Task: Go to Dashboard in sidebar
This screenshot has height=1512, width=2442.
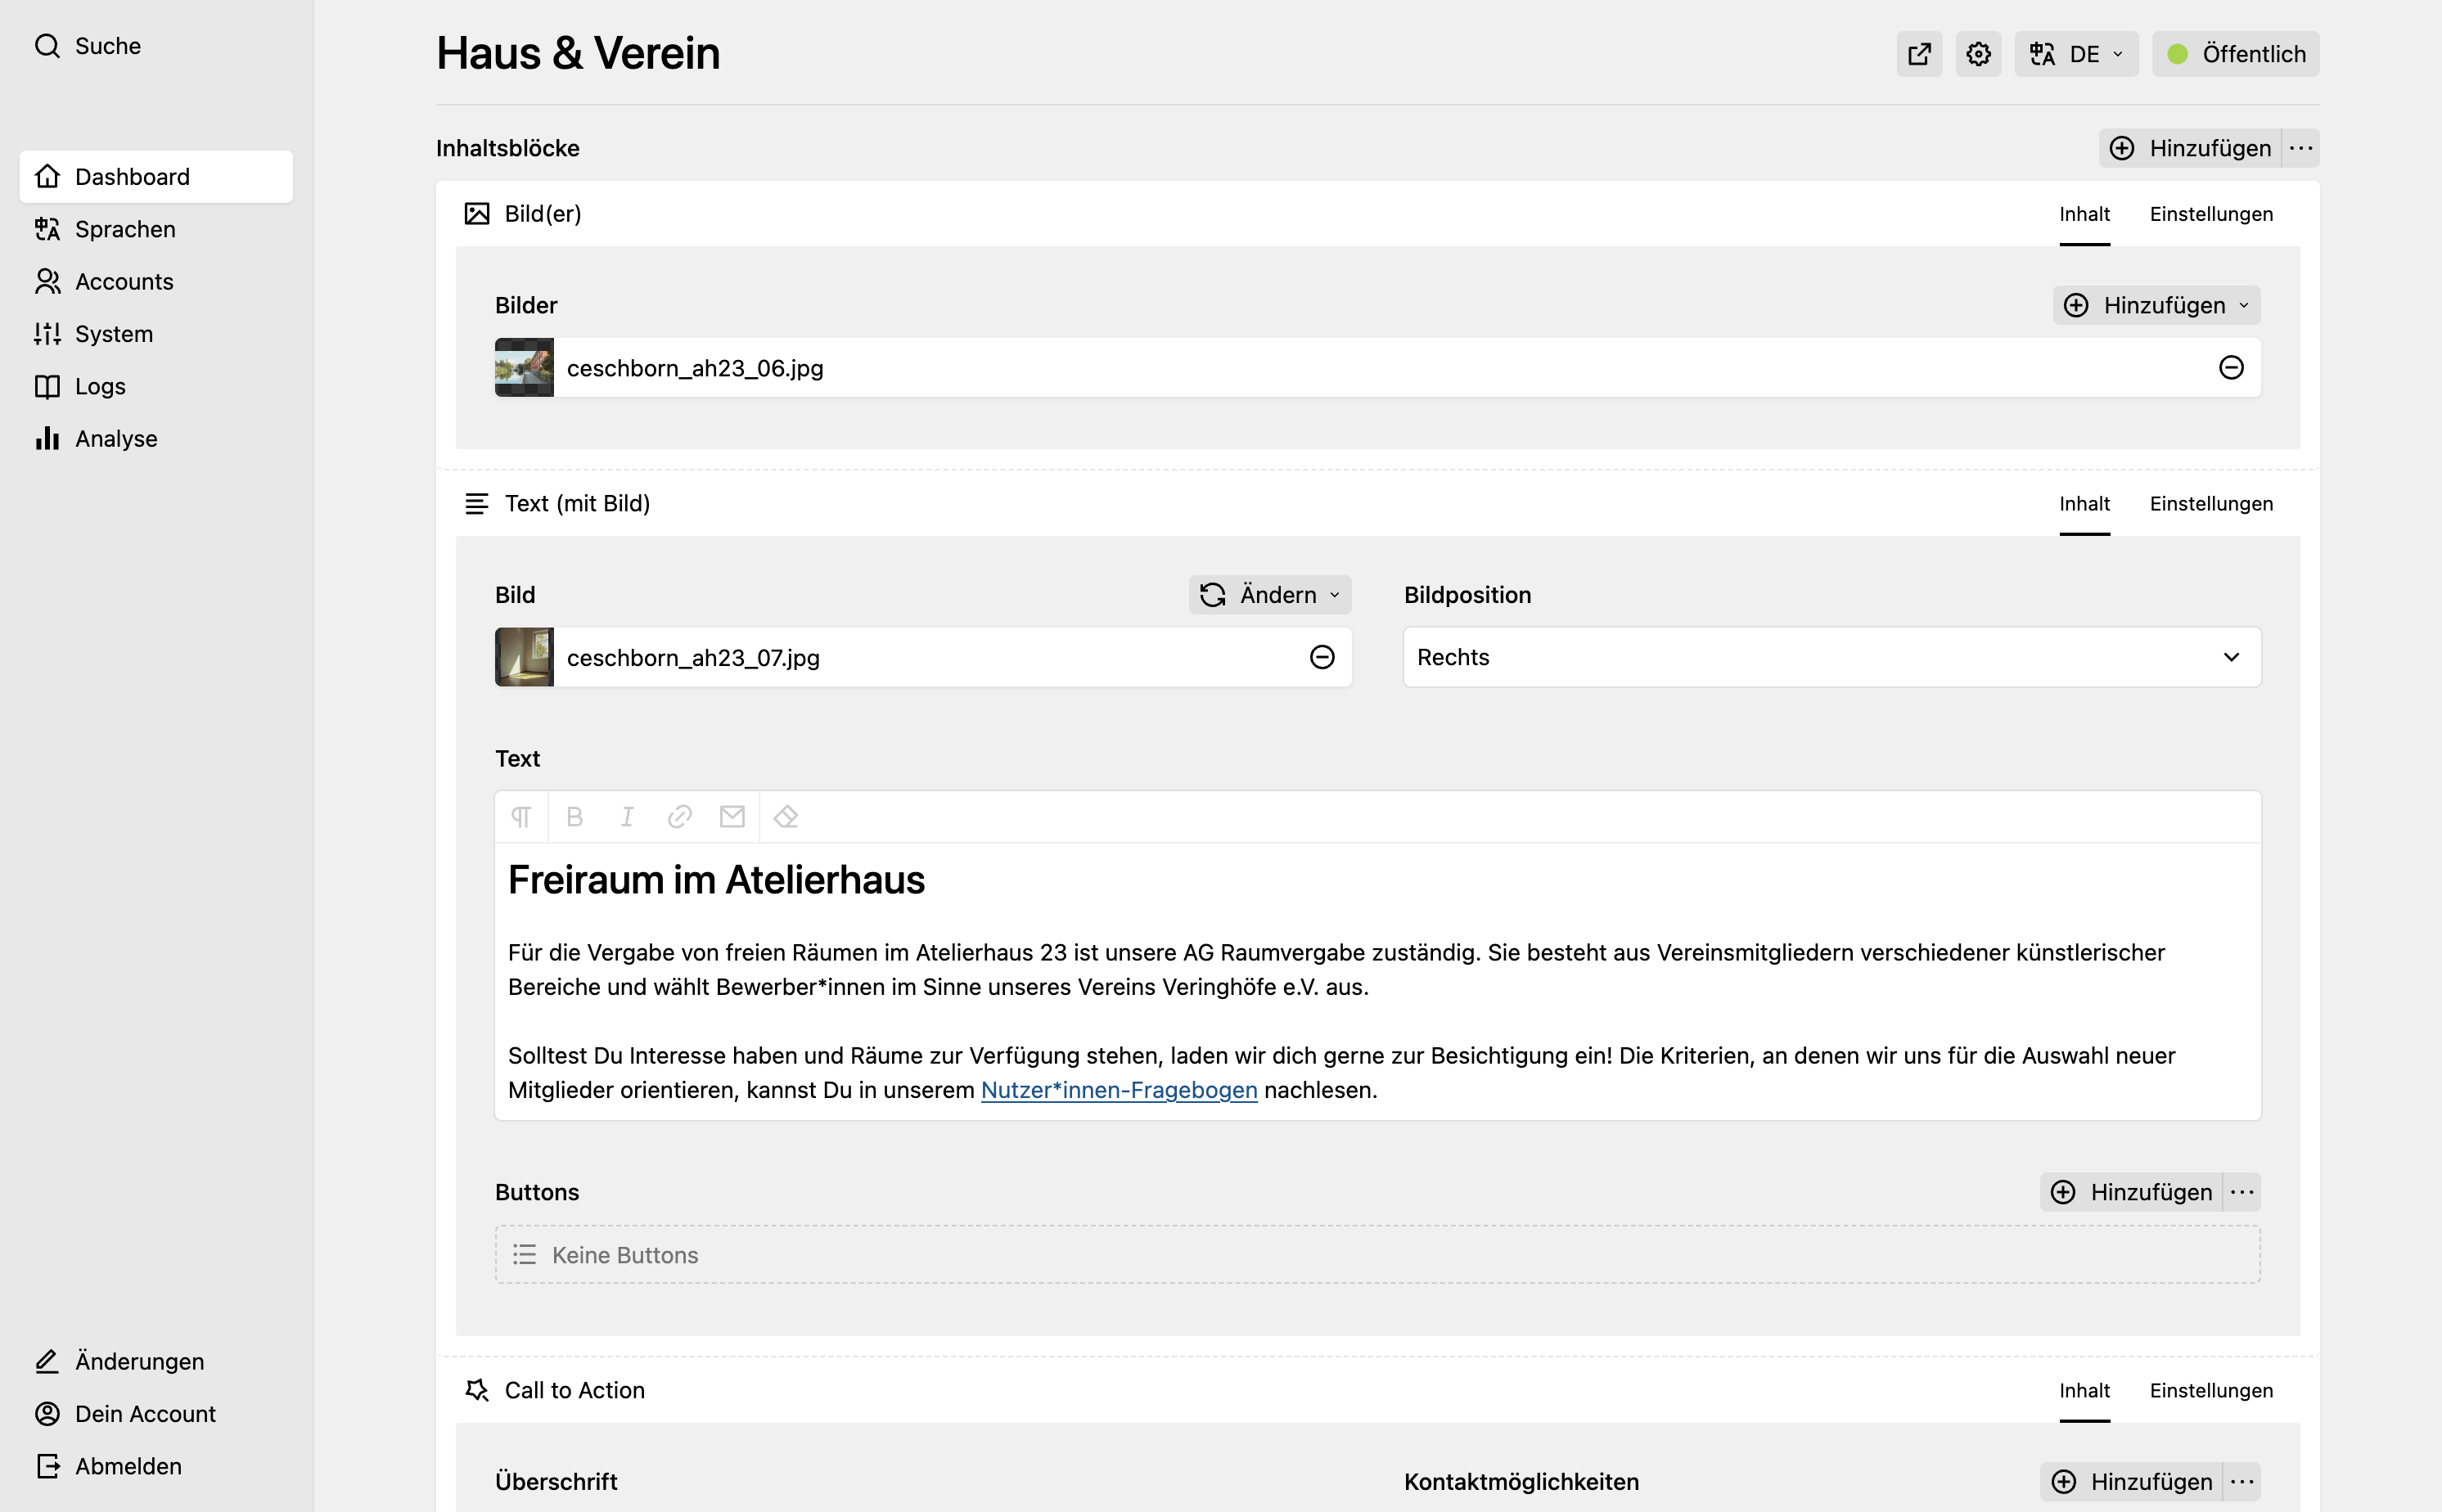Action: [x=156, y=177]
